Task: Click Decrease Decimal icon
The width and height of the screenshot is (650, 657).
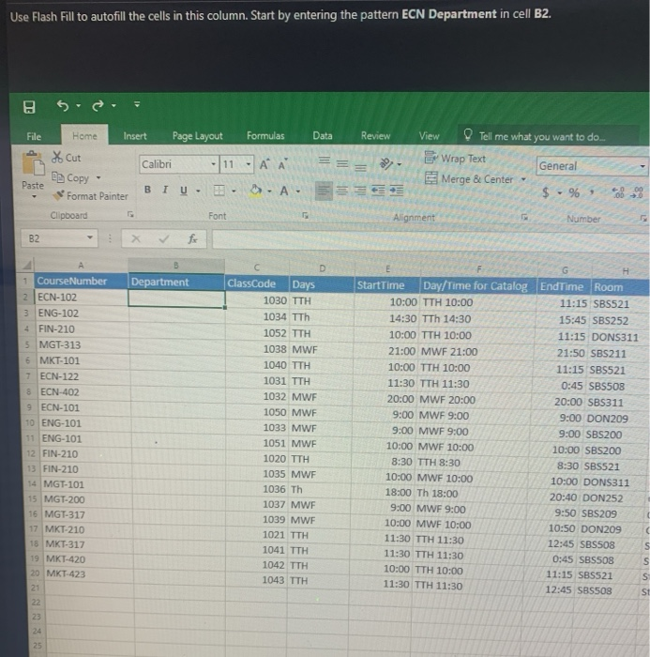Action: point(638,192)
